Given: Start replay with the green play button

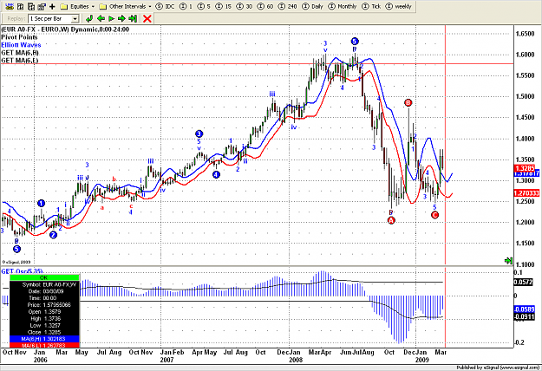Looking at the screenshot, I should [x=111, y=18].
